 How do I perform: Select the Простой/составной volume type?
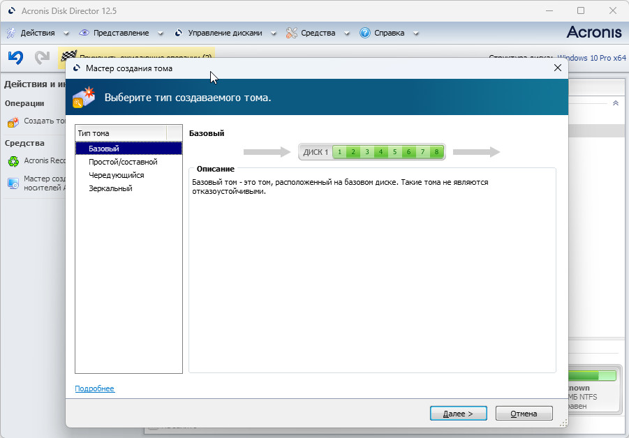click(x=123, y=162)
